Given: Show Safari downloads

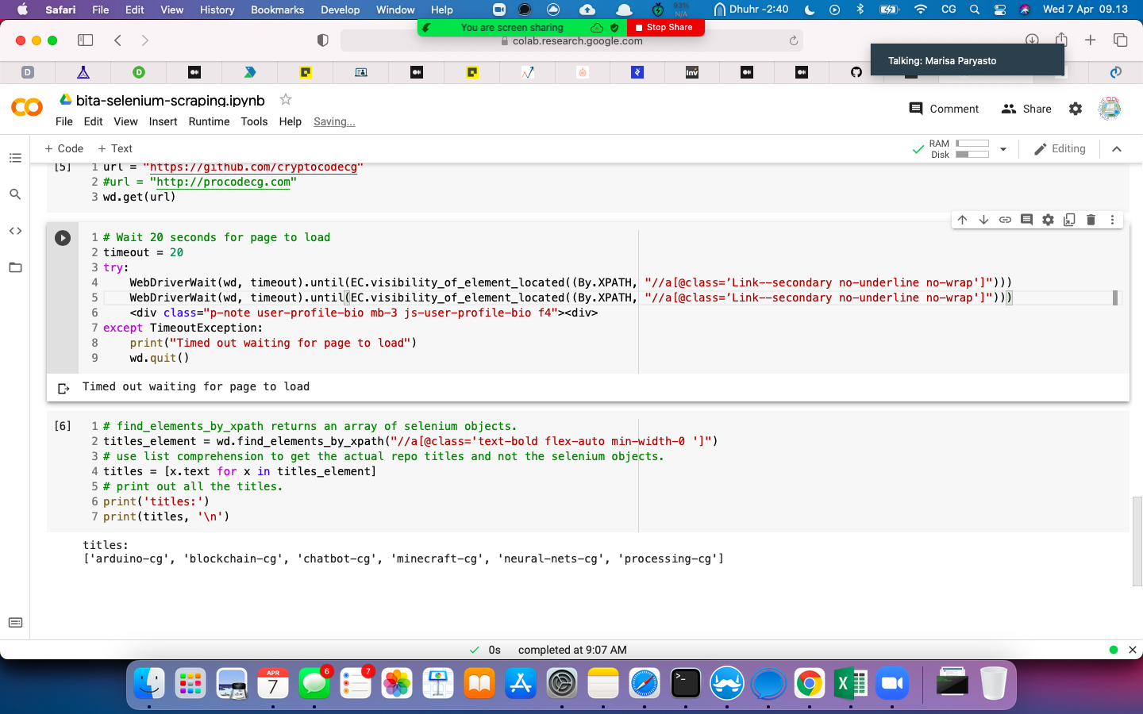Looking at the screenshot, I should pyautogui.click(x=1032, y=40).
